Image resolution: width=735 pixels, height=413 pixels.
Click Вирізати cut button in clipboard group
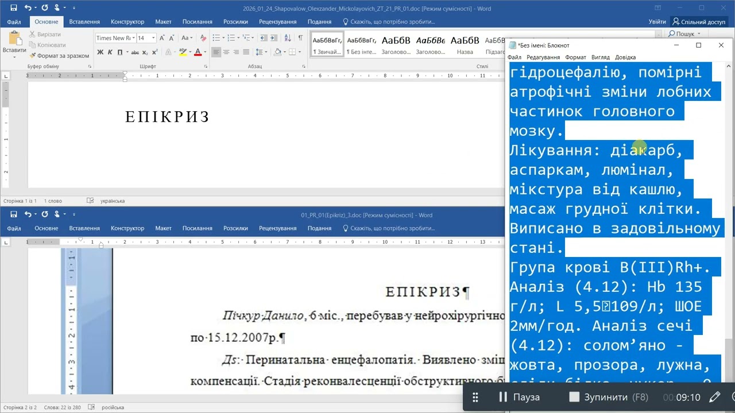(45, 34)
